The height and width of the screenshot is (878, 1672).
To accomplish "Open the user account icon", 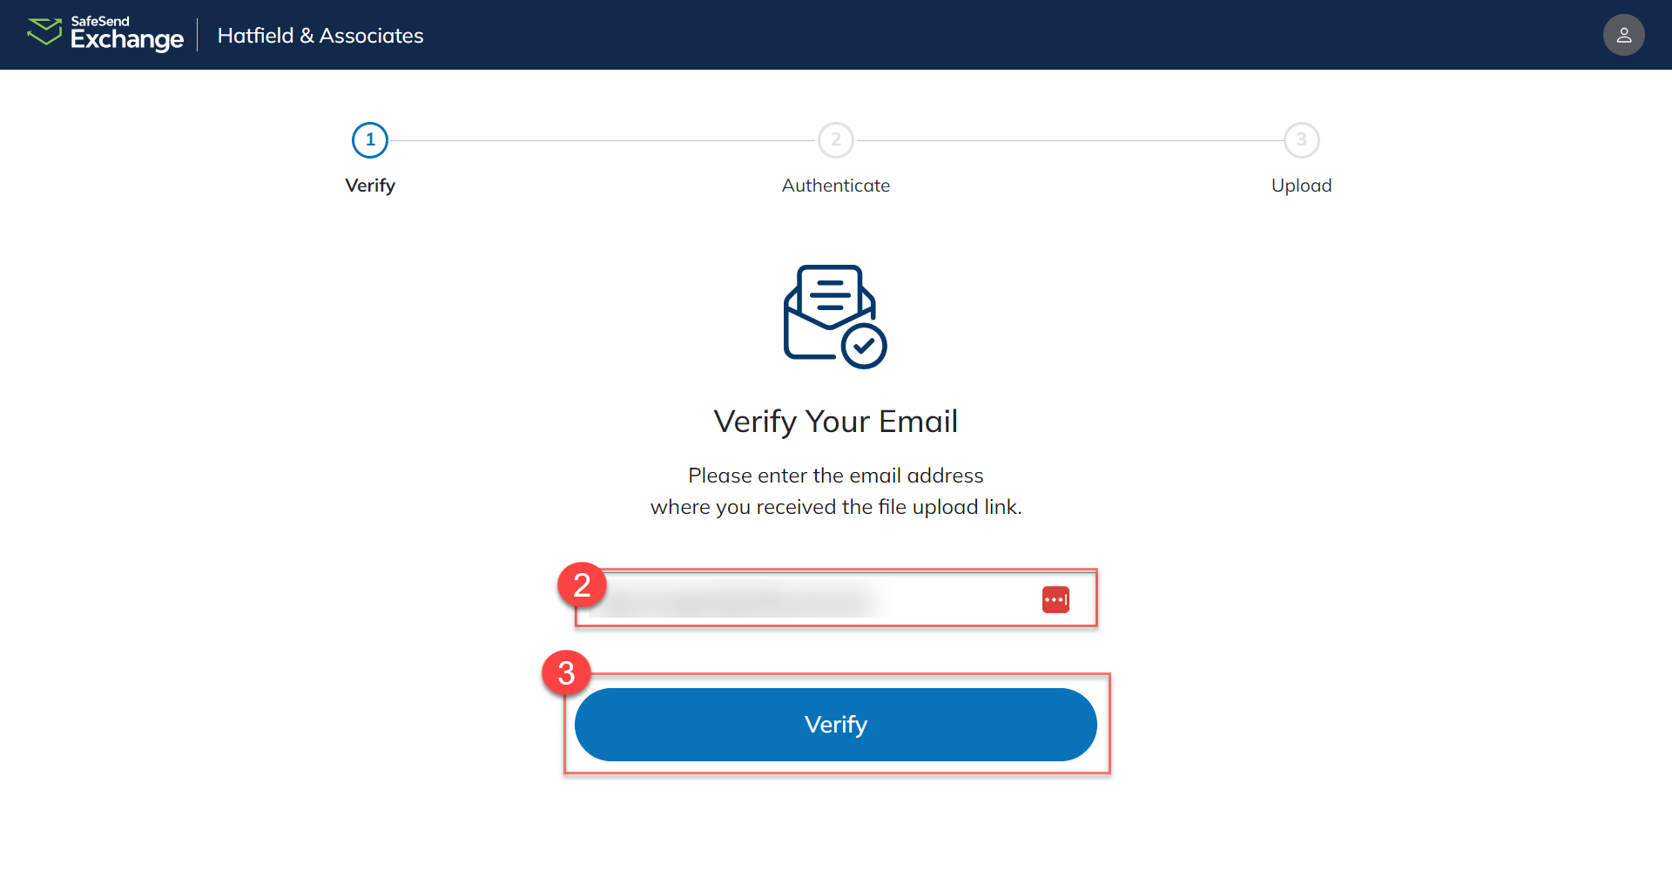I will [x=1623, y=35].
